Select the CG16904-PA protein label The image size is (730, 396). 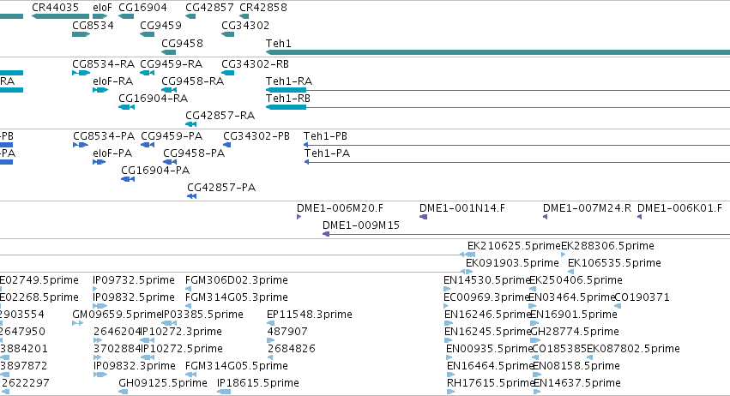pos(155,171)
